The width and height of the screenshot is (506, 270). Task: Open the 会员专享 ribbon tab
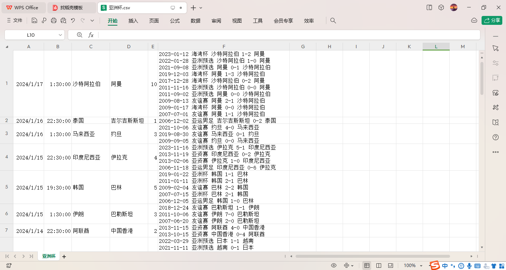tap(283, 21)
